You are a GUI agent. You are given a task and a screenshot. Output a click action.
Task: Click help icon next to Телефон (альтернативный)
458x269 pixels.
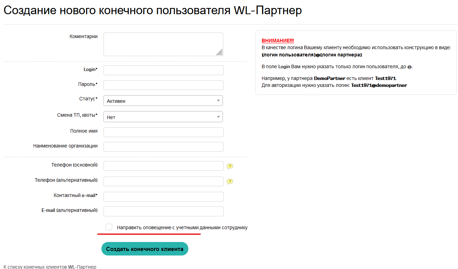point(230,181)
